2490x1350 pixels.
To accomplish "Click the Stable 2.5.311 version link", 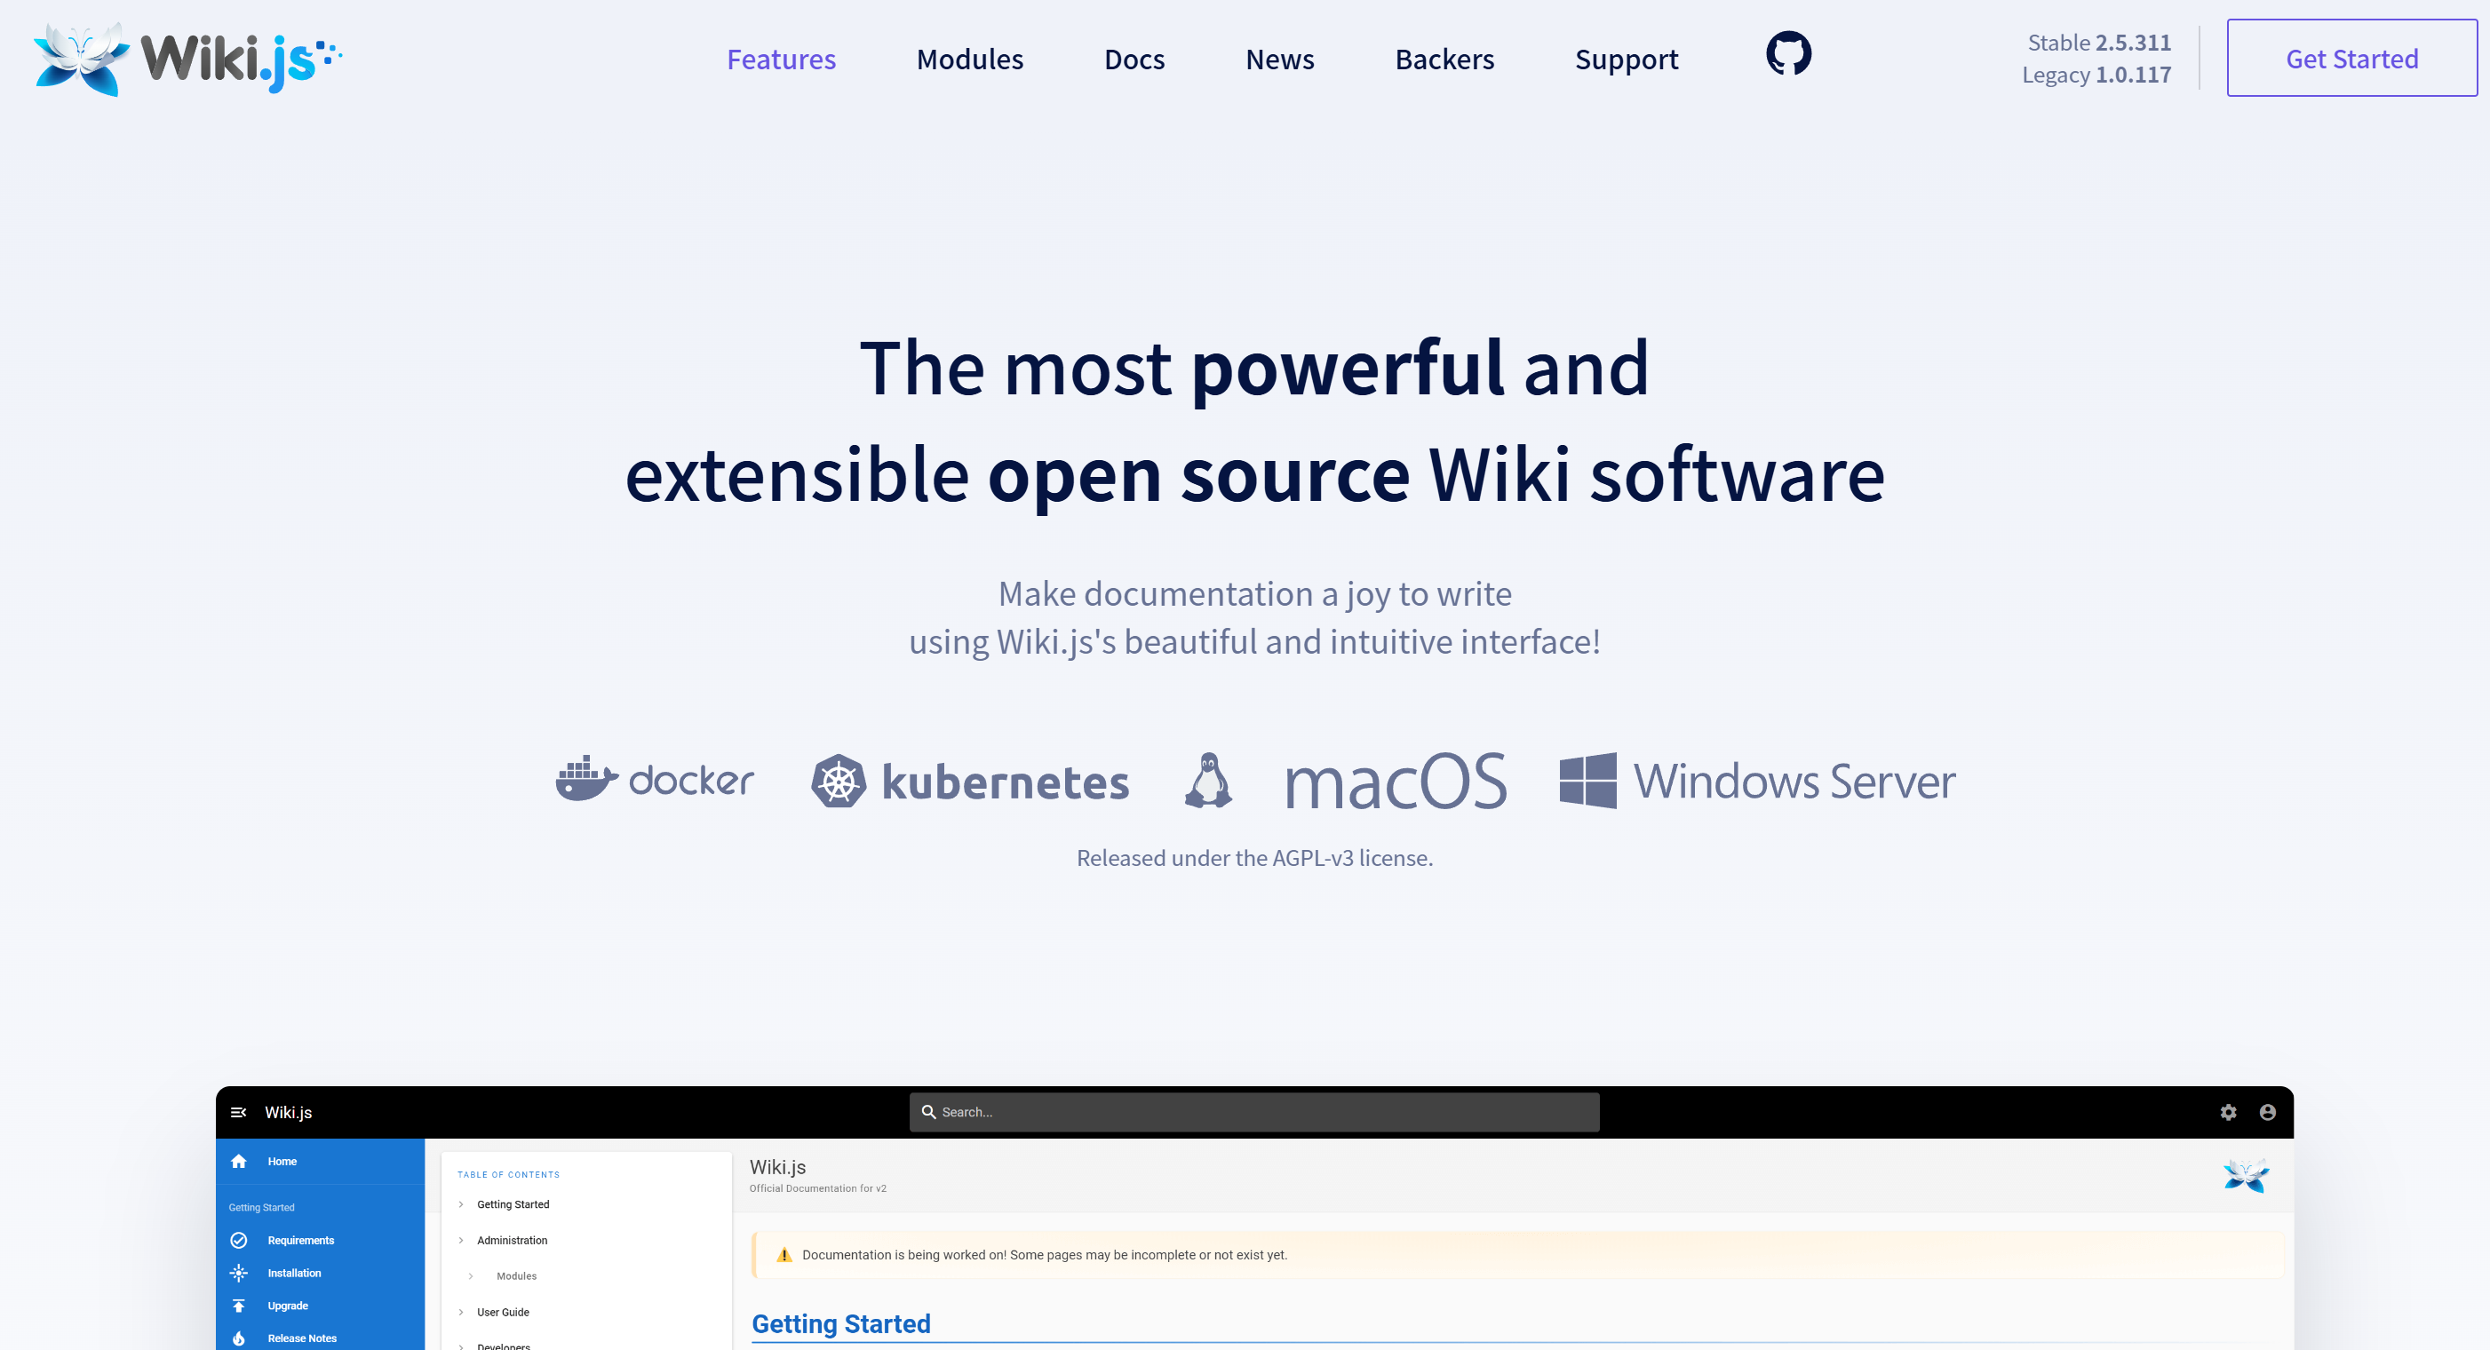I will [2097, 43].
